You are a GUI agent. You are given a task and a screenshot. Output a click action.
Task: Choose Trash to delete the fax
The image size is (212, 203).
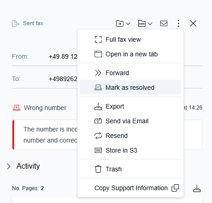point(130,169)
